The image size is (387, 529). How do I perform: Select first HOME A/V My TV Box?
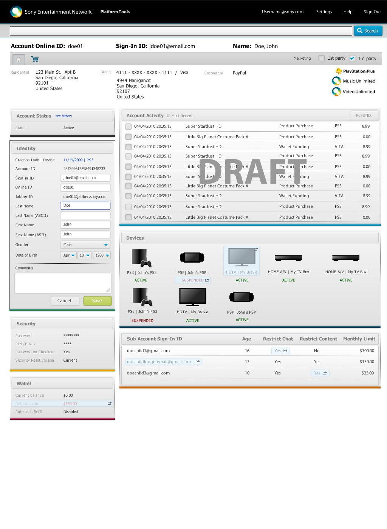tap(288, 258)
